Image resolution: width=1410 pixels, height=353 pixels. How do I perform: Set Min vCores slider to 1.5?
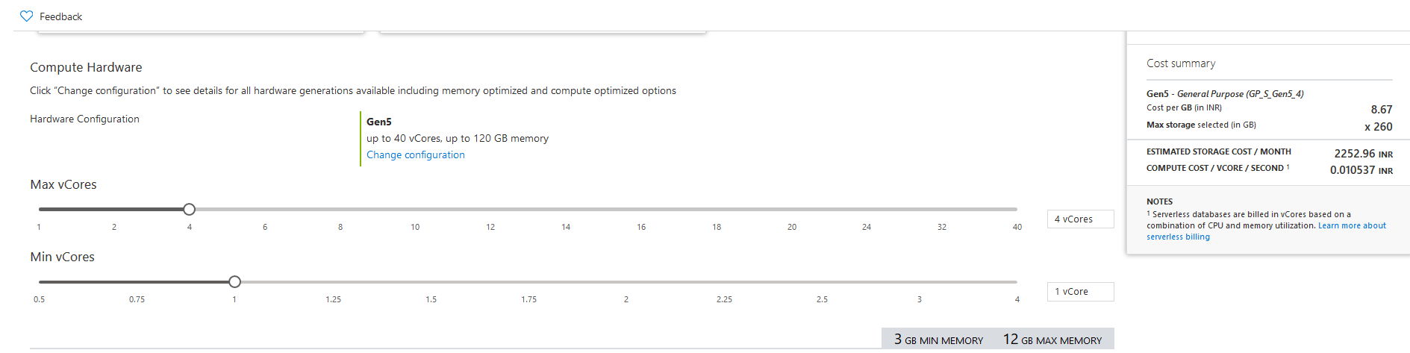pos(431,282)
